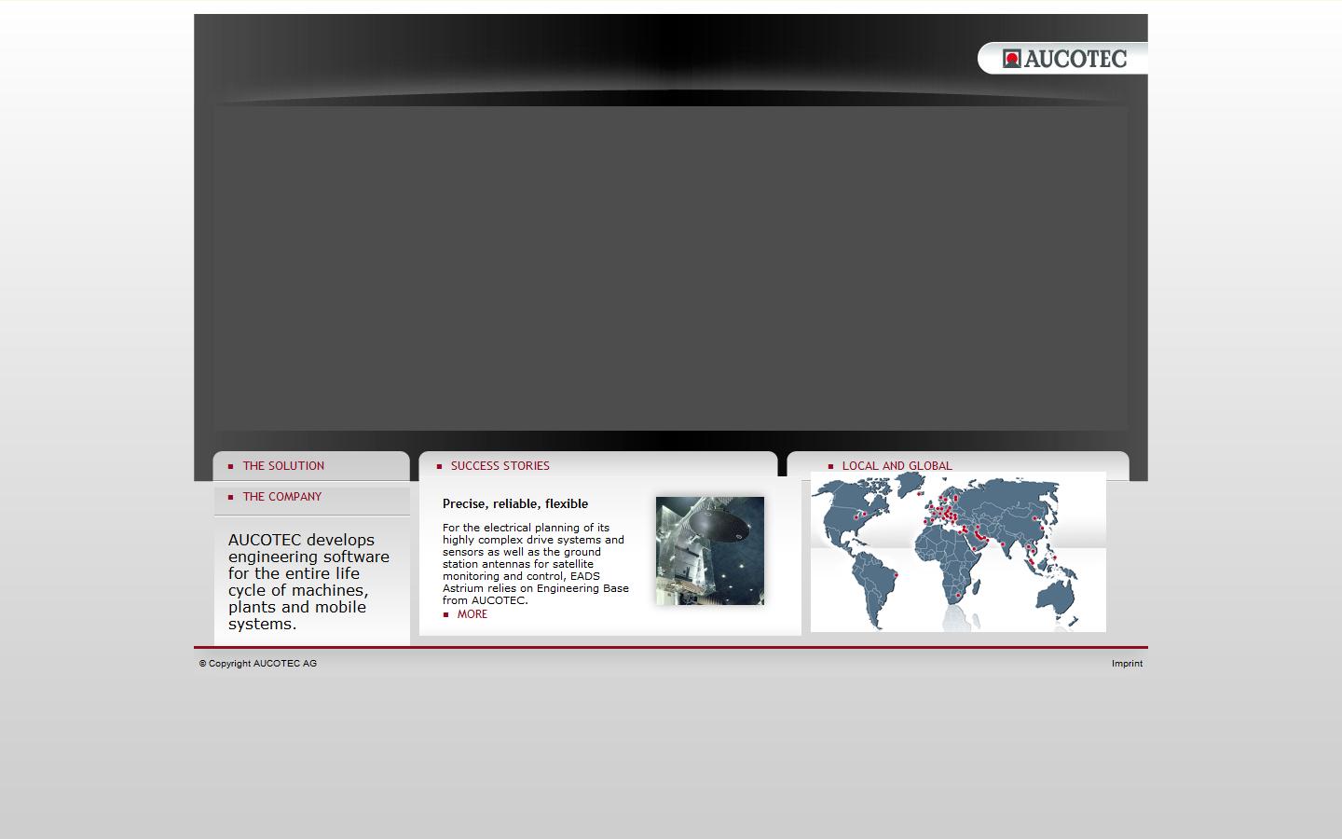Viewport: 1342px width, 839px height.
Task: Click a red location marker on Europe
Action: click(949, 514)
